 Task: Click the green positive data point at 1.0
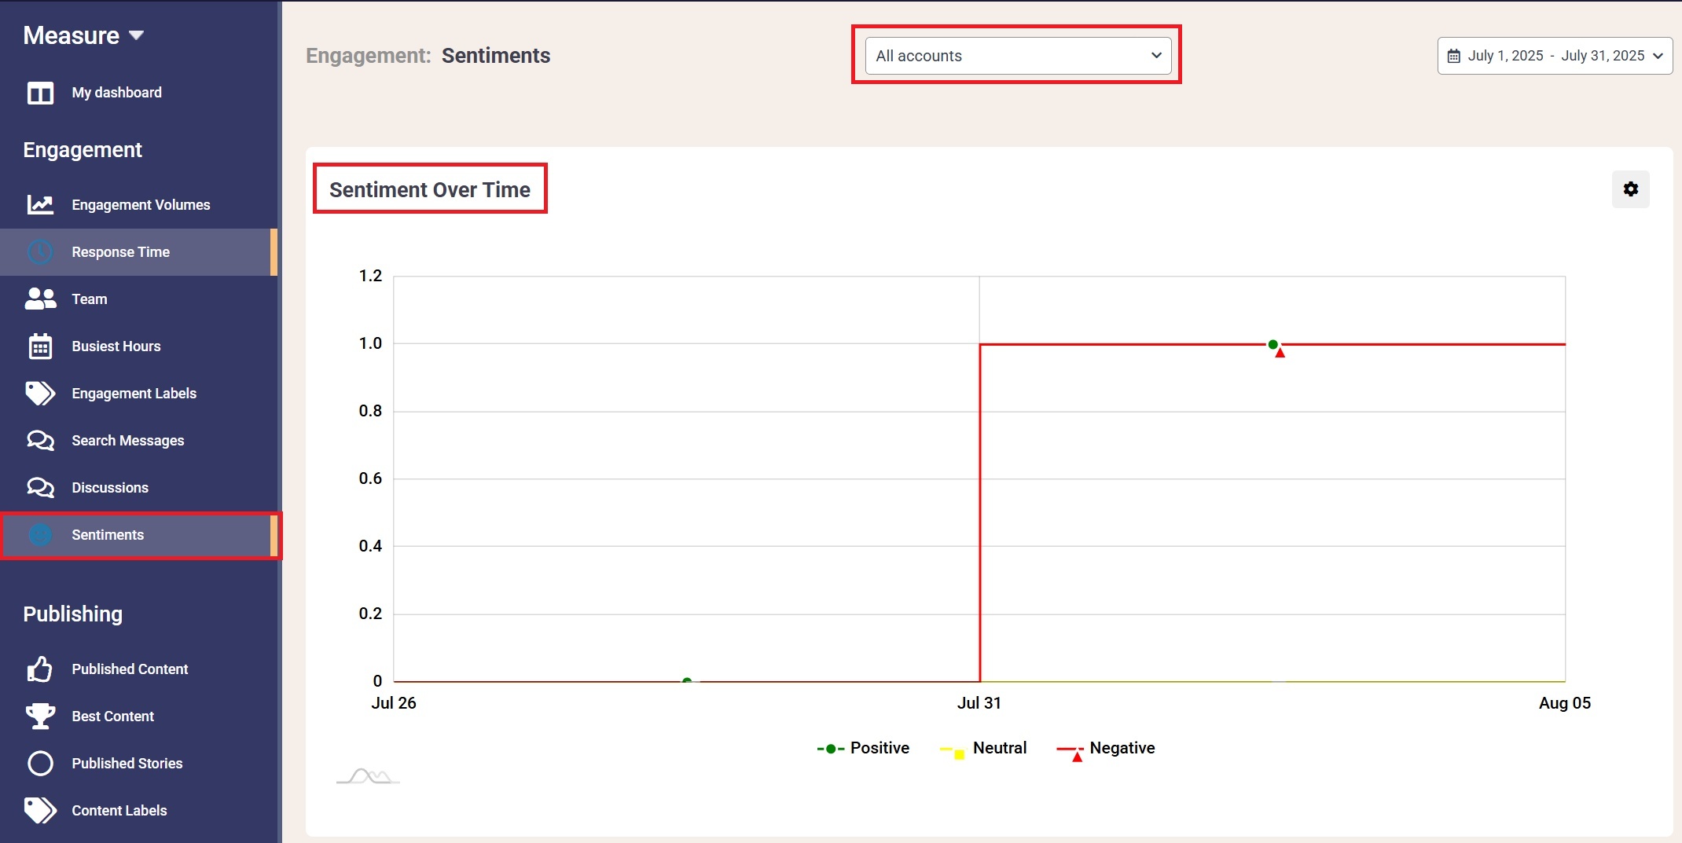point(1273,344)
